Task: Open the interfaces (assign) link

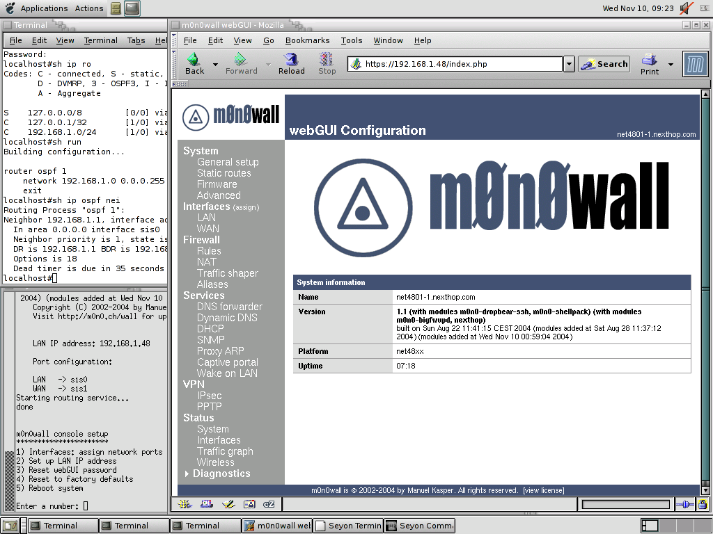Action: pos(246,207)
